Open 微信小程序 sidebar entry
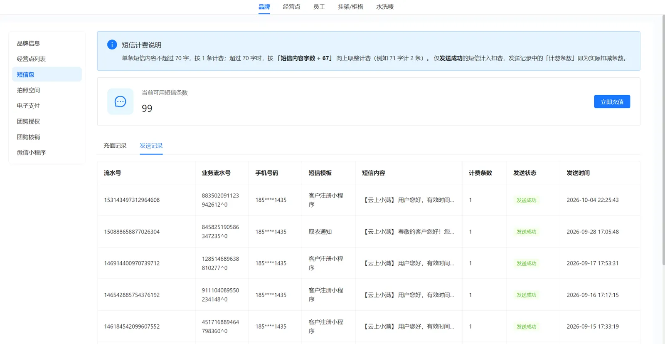Screen dimensions: 665x344 (47, 152)
